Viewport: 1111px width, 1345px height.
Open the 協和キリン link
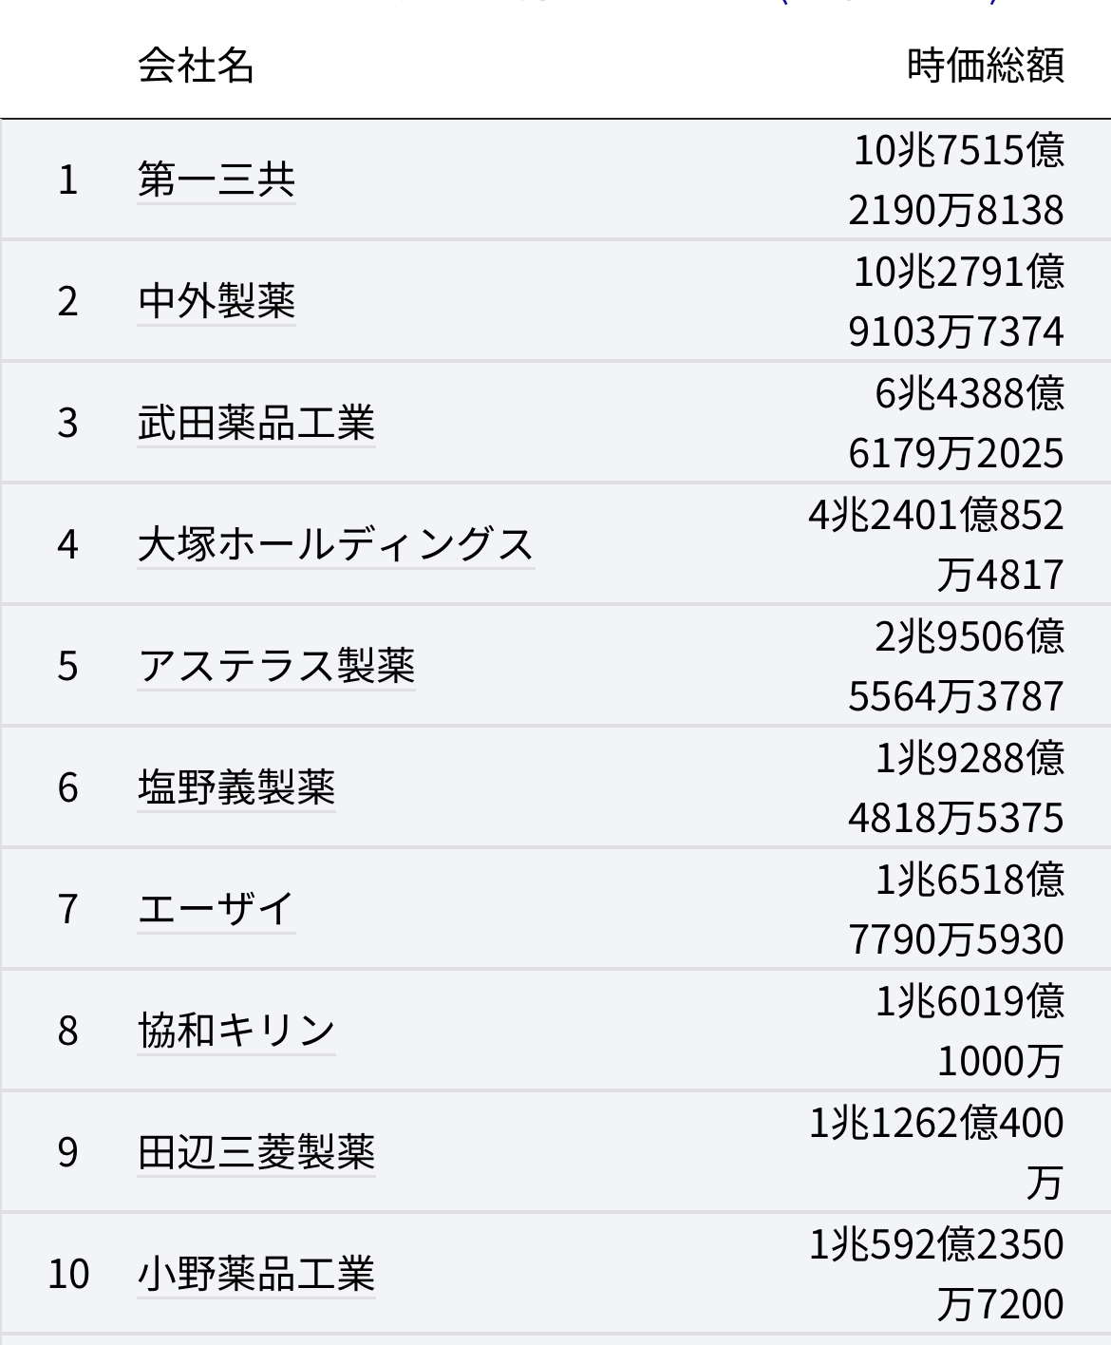coord(235,1031)
